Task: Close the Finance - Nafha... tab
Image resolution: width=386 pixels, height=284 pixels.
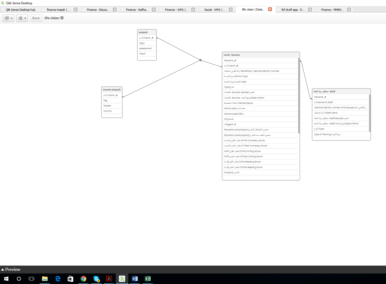Action: [154, 9]
